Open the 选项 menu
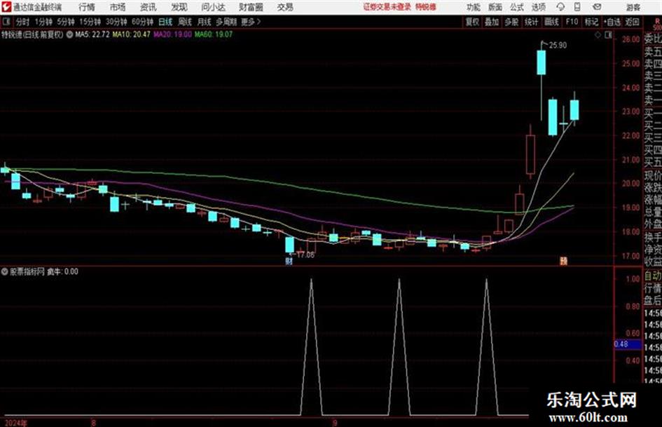Screen dimensions: 662x427 click(539, 7)
